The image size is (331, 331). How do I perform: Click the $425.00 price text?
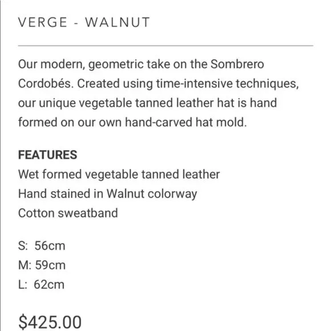click(50, 322)
